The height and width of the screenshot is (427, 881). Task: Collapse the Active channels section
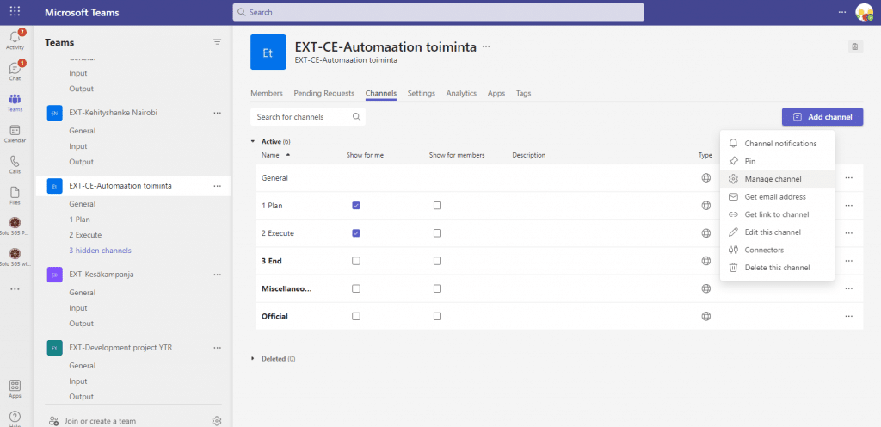pyautogui.click(x=253, y=141)
